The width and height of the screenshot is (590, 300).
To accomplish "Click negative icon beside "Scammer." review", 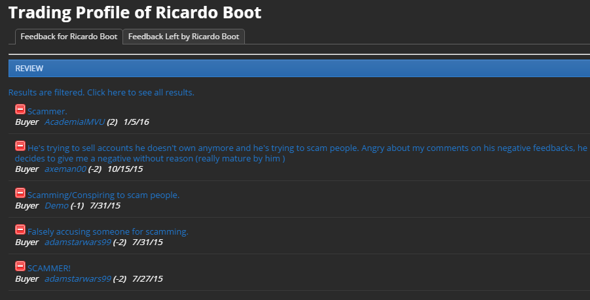I will tap(20, 109).
